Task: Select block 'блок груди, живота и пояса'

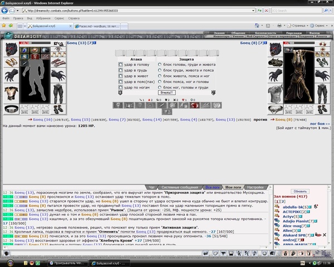Action: tap(160, 70)
